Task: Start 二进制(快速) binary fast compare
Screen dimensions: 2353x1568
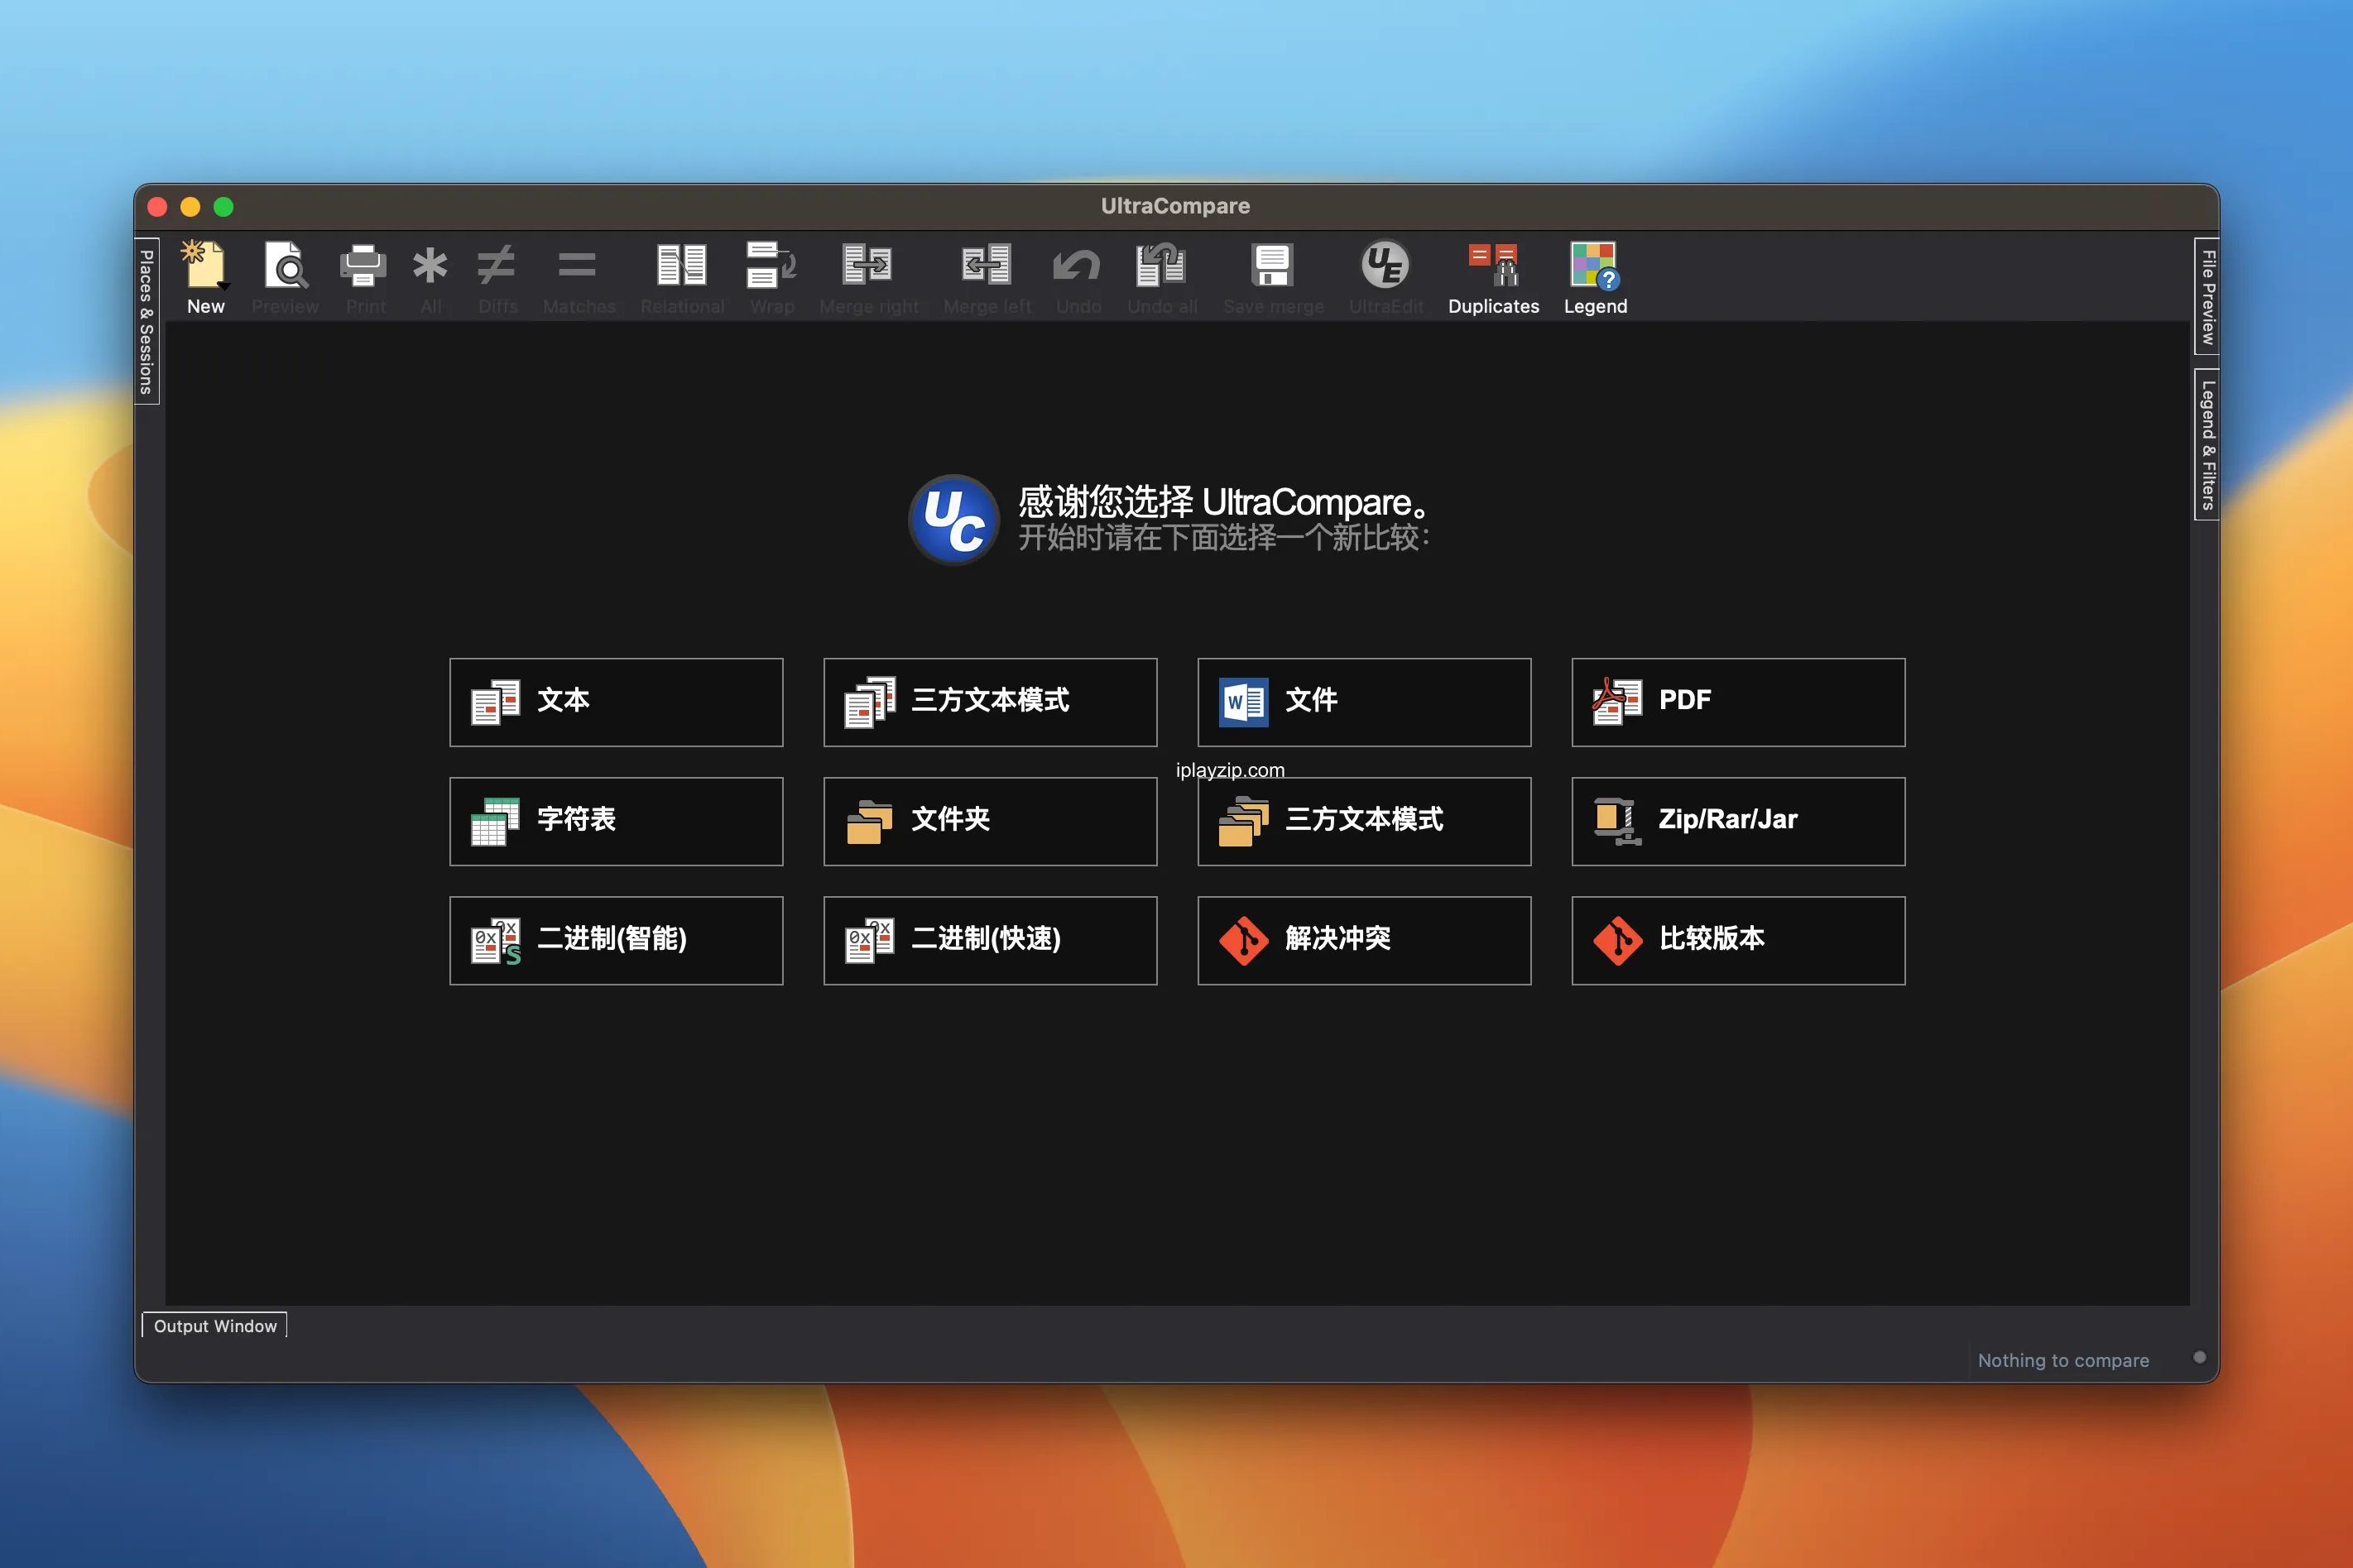Action: coord(990,940)
